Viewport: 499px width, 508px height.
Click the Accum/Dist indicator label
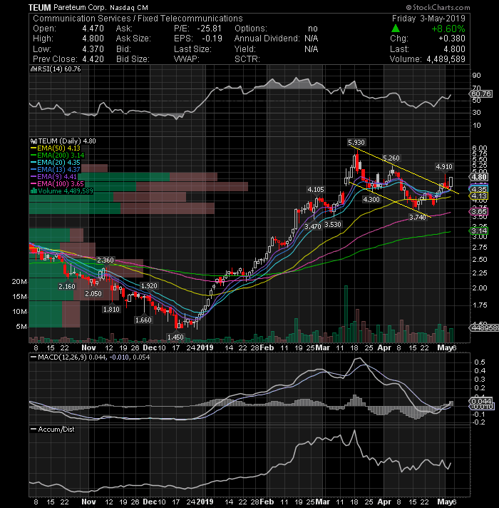(x=56, y=430)
